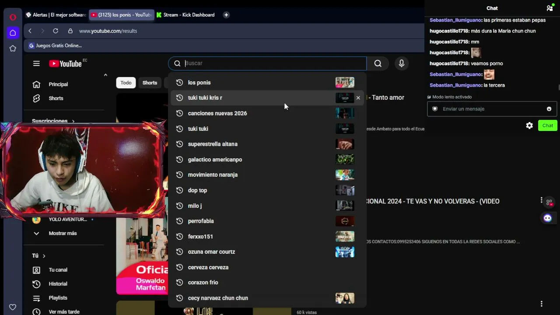Image resolution: width=560 pixels, height=315 pixels.
Task: Expand the Suscripciones section chevron
Action: [x=73, y=121]
